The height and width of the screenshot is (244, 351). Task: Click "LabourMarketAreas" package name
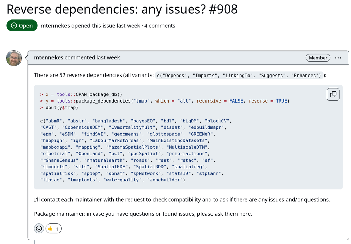pyautogui.click(x=116, y=141)
